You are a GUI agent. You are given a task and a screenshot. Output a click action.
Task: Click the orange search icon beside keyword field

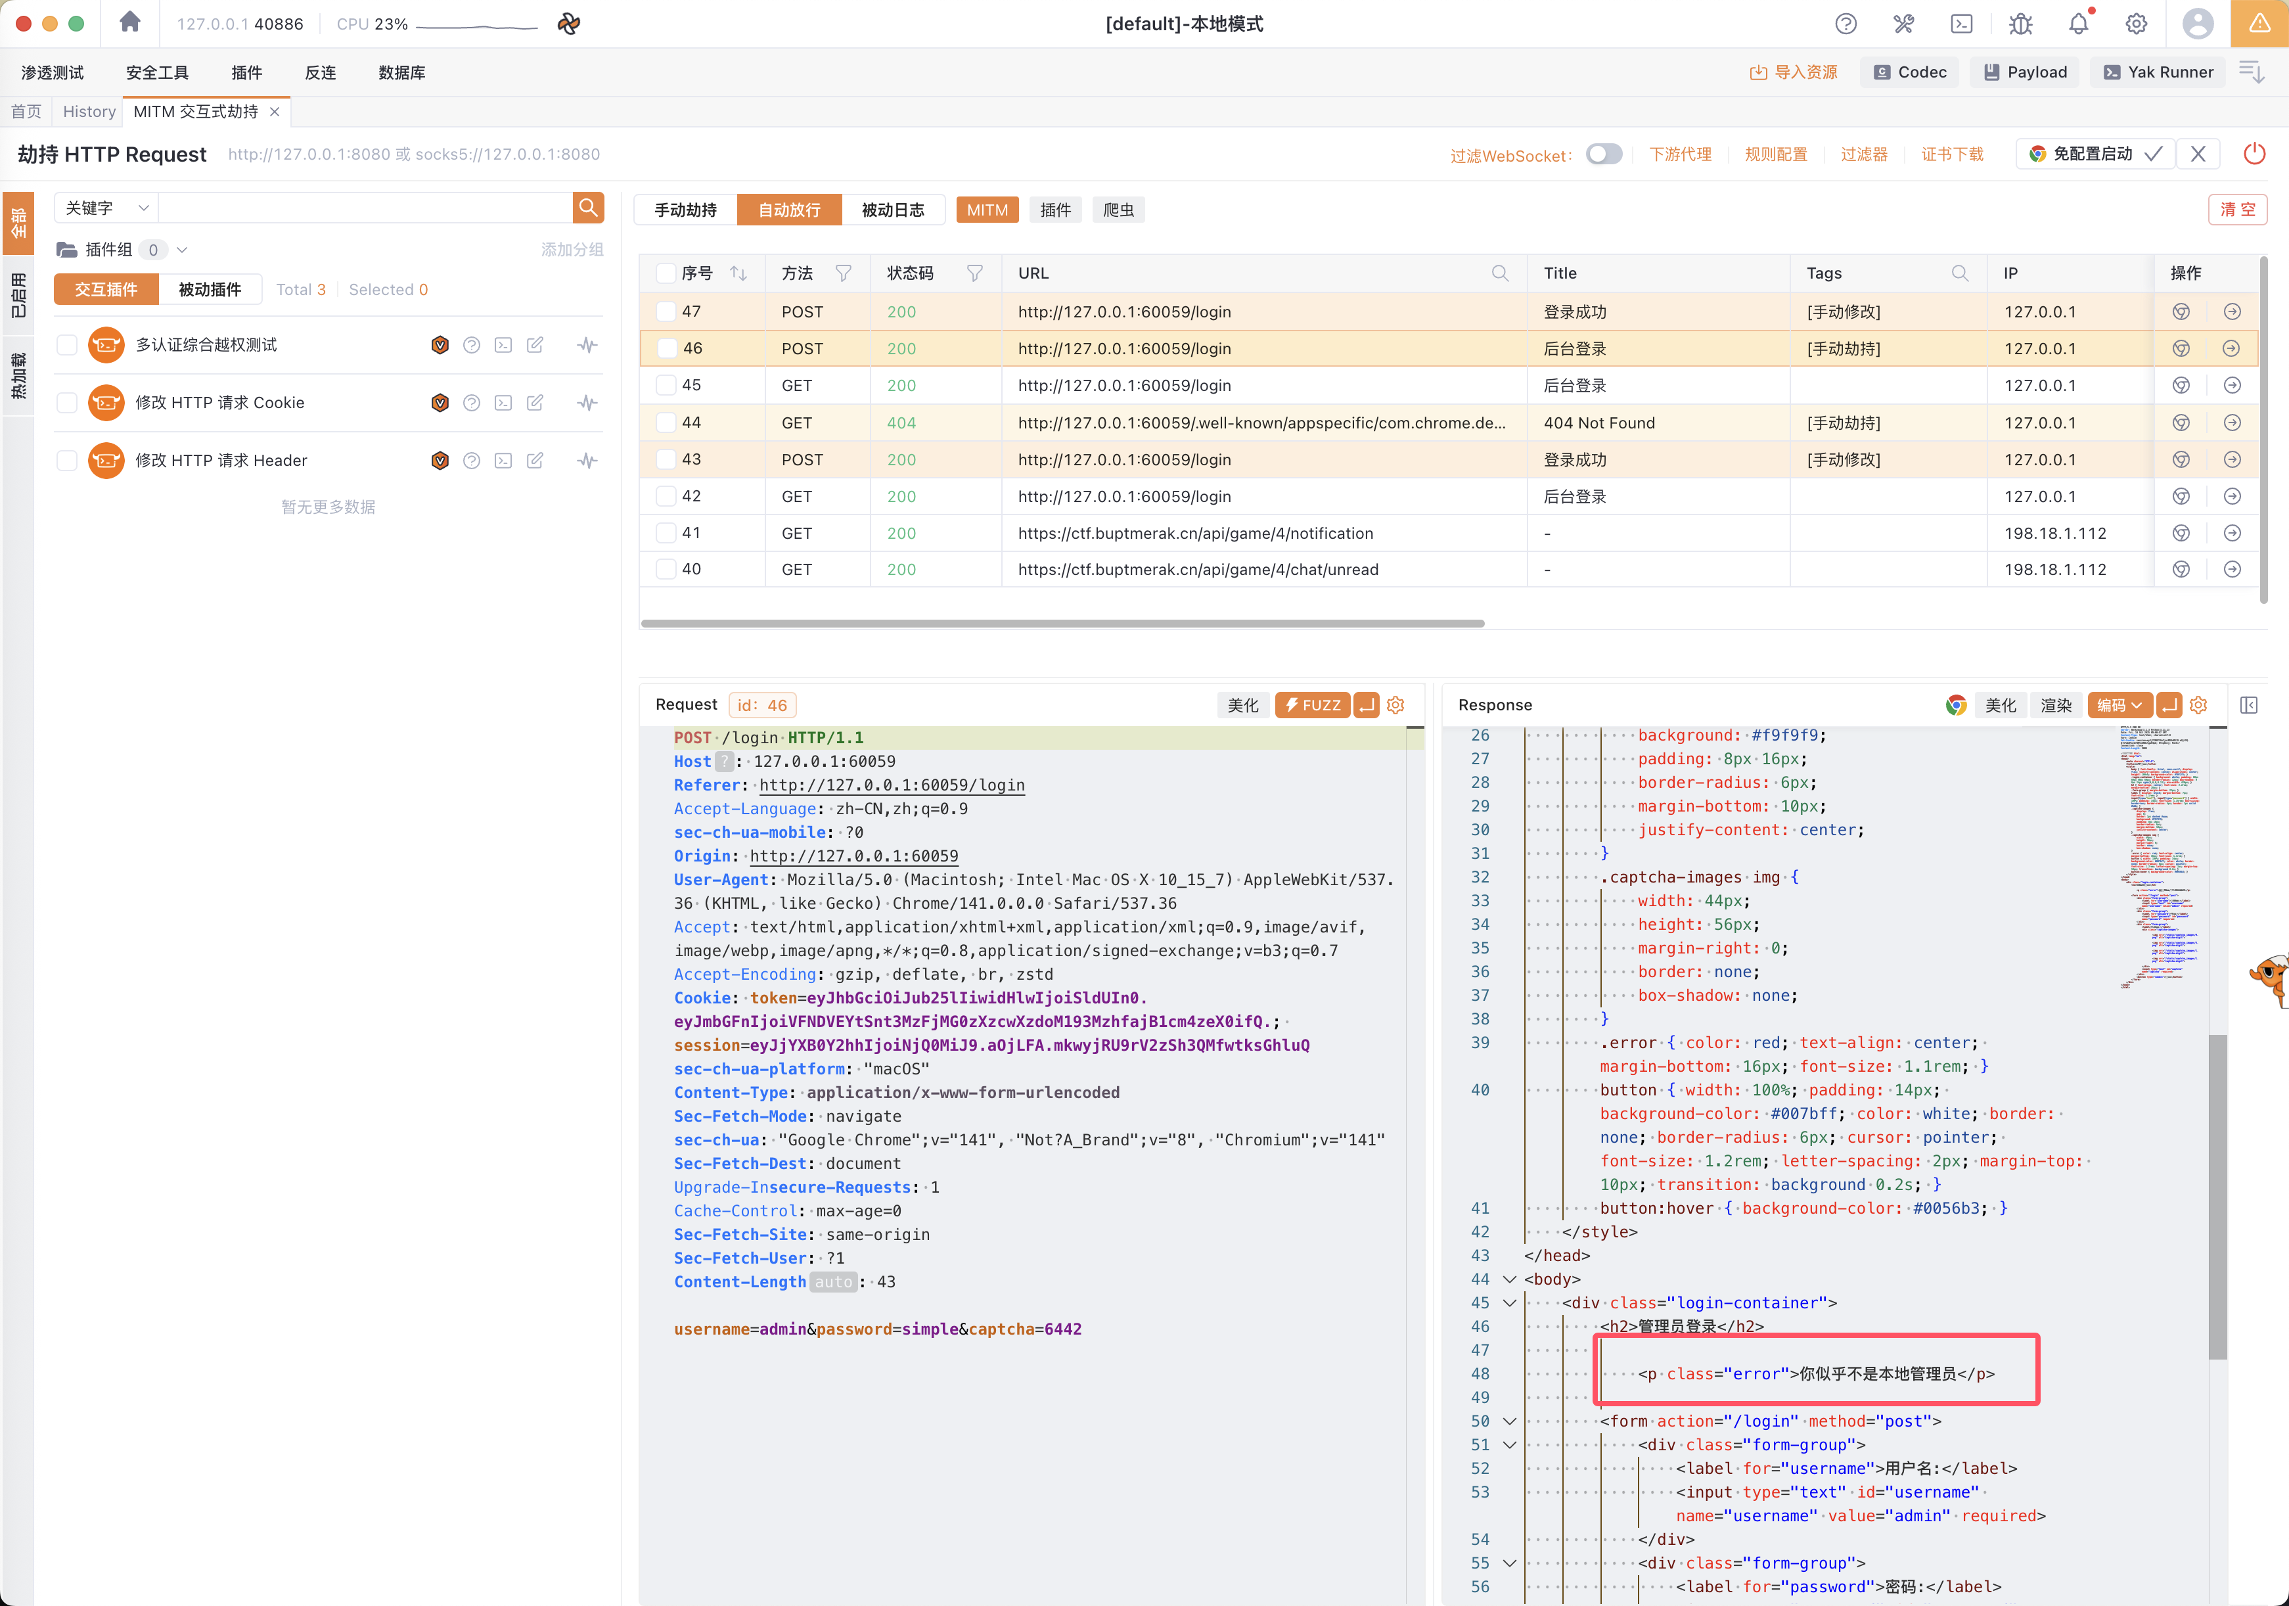[x=588, y=208]
